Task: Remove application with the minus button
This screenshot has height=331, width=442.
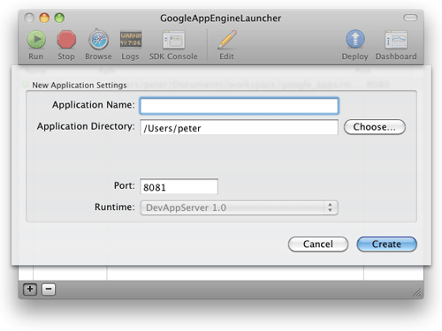Action: point(49,290)
